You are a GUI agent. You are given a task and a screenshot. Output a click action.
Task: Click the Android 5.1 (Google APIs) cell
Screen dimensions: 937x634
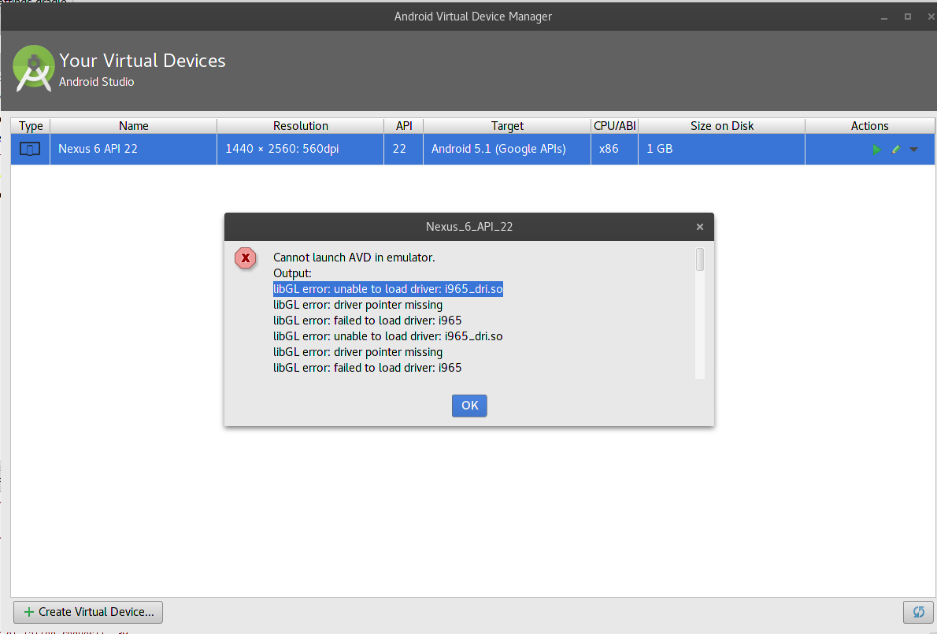(507, 149)
